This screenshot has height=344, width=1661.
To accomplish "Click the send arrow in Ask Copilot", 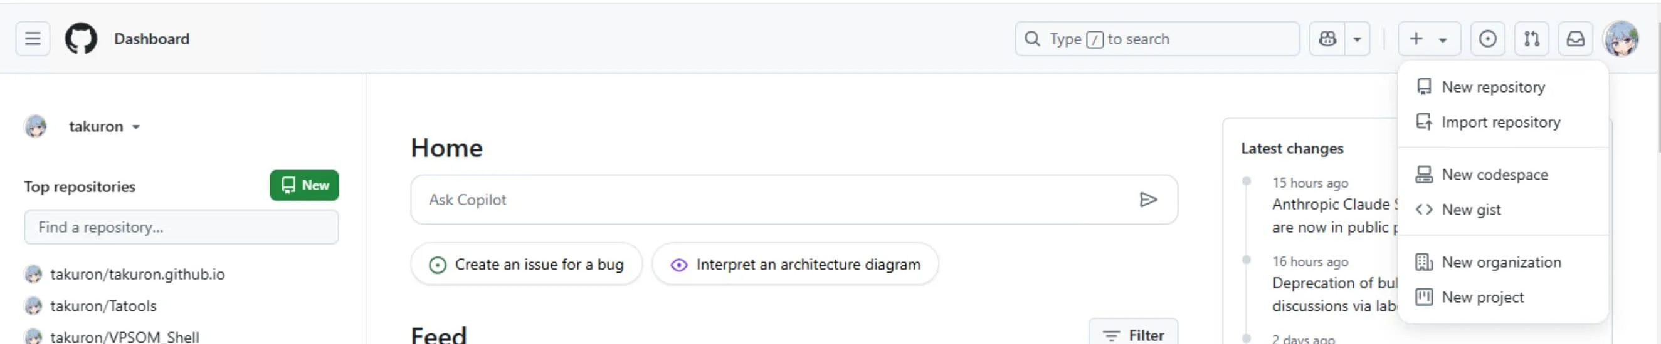I will coord(1147,200).
